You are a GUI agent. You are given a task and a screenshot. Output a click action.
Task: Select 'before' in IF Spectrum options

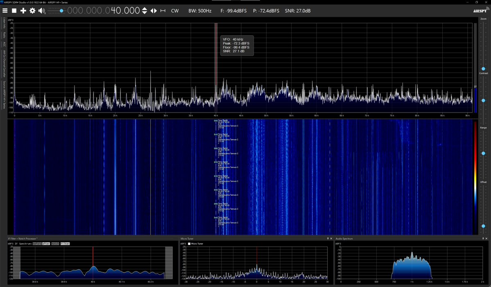tap(37, 244)
